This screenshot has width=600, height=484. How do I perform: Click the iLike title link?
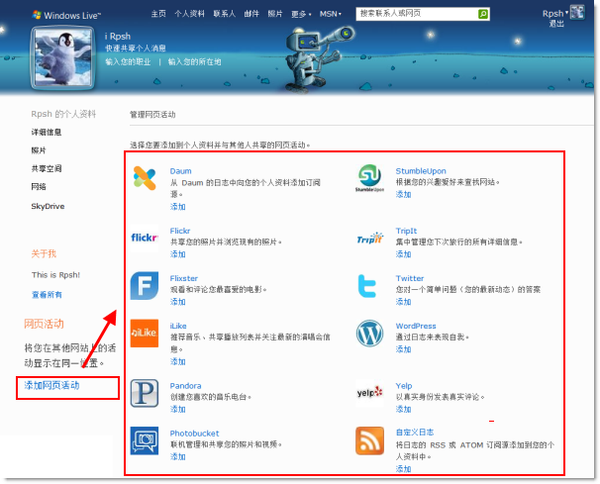click(x=178, y=326)
